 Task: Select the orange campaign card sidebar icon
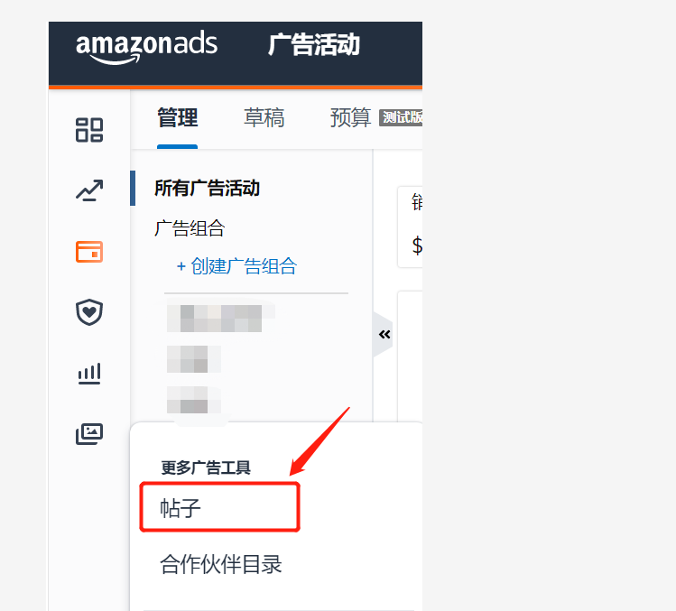[x=89, y=252]
